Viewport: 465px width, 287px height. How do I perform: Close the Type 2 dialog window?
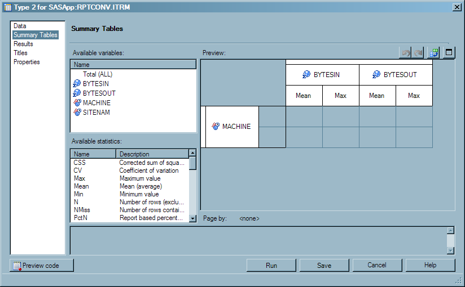click(457, 7)
